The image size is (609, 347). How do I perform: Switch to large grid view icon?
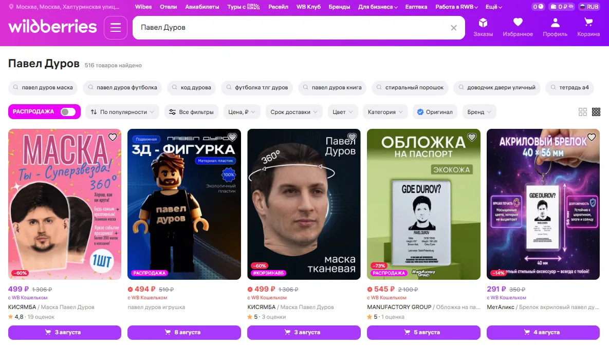pyautogui.click(x=583, y=112)
